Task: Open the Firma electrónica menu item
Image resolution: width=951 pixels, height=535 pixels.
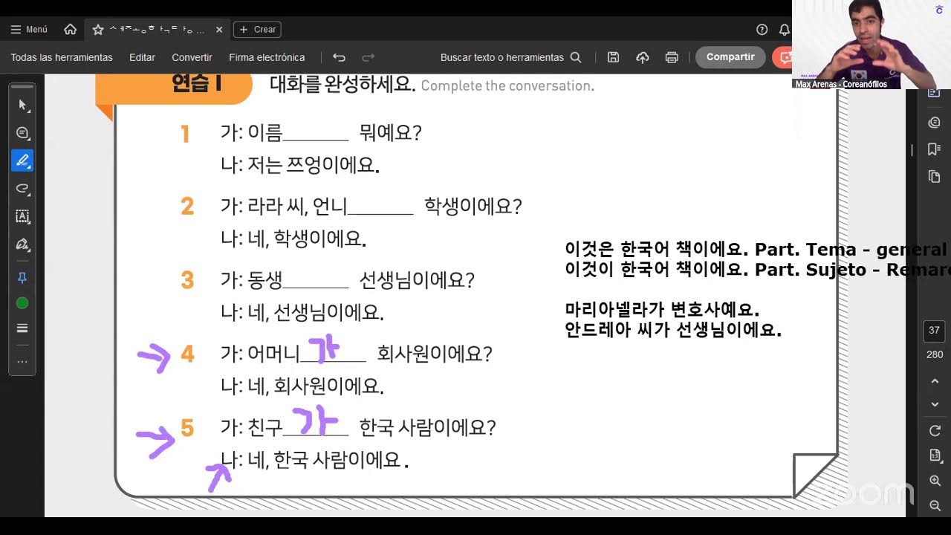Action: point(267,57)
